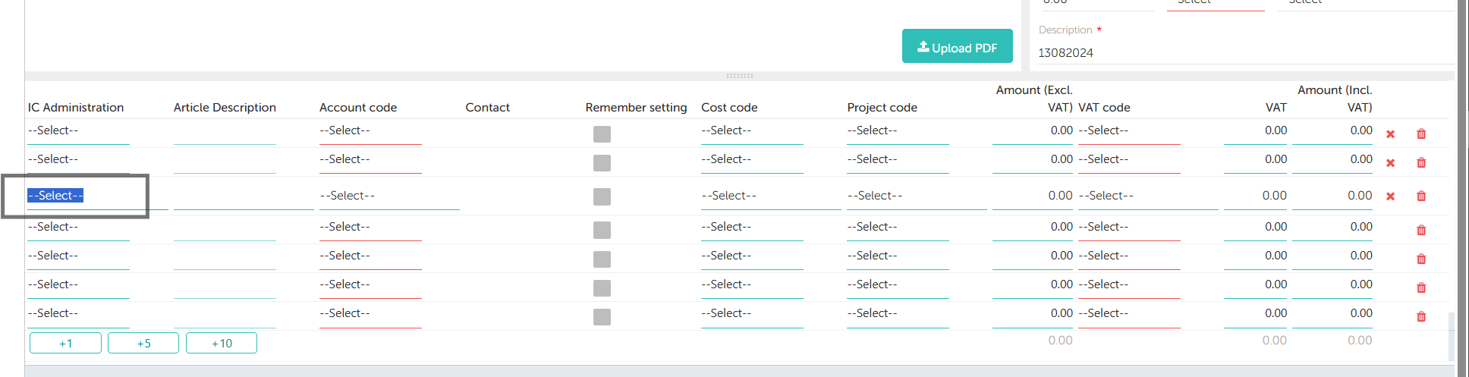Click the trash icon in first row
This screenshot has width=1469, height=377.
(1421, 134)
